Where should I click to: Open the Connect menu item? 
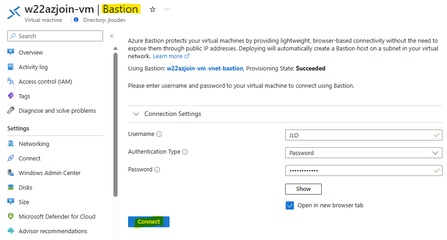pos(29,158)
